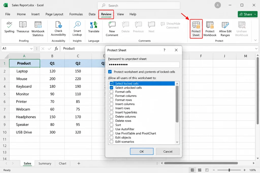Screen dimensions: 260x173
Task: Expand the Name Box dropdown
Action: tap(31, 49)
